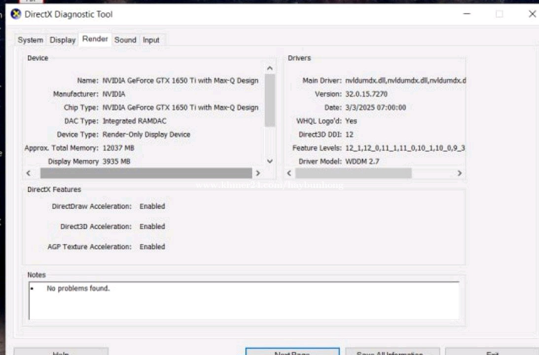Switch to the System tab
539x355 pixels.
(30, 40)
